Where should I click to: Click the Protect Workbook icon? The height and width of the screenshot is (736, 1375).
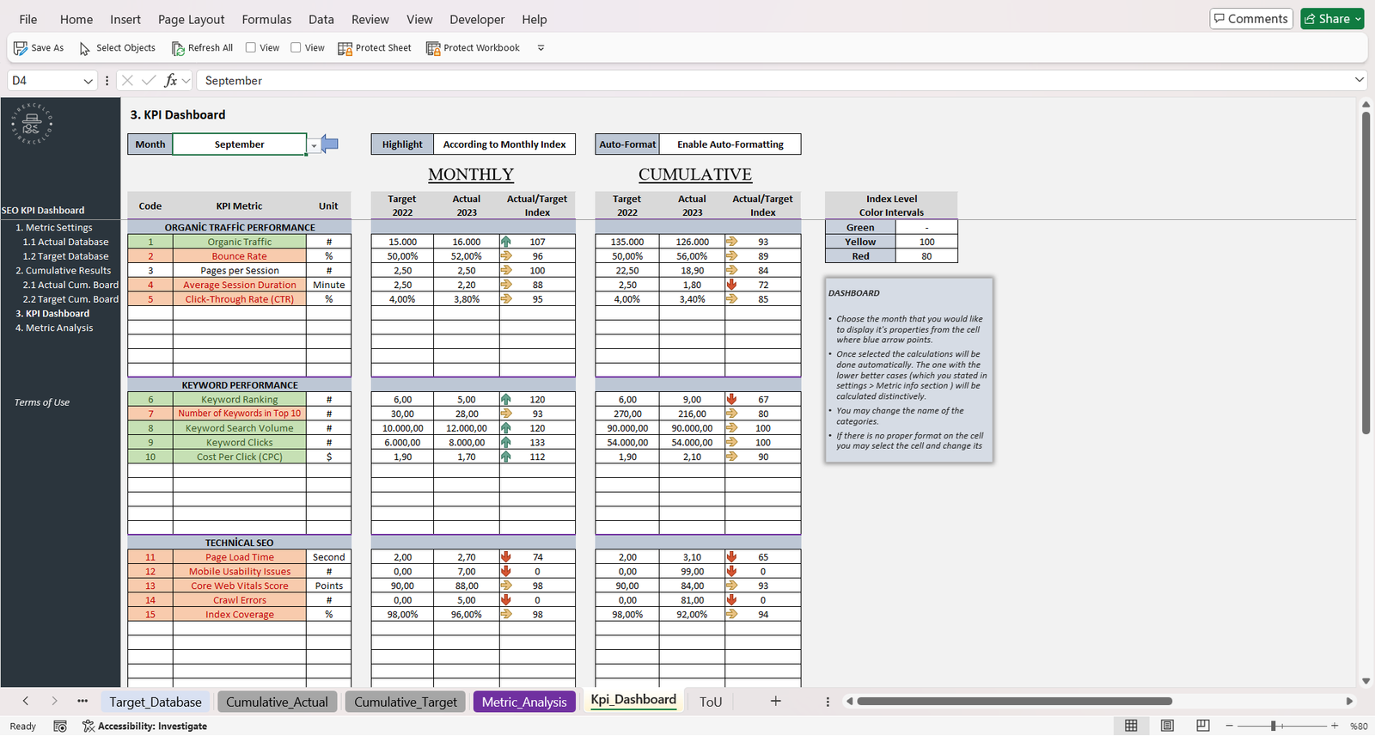click(x=433, y=48)
